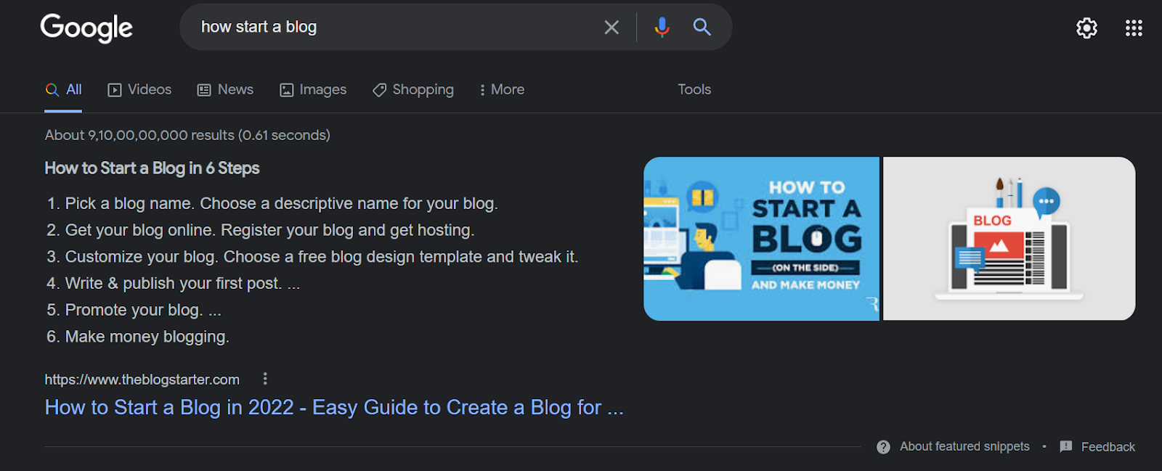Click the theblogstarter.com URL

click(x=142, y=380)
